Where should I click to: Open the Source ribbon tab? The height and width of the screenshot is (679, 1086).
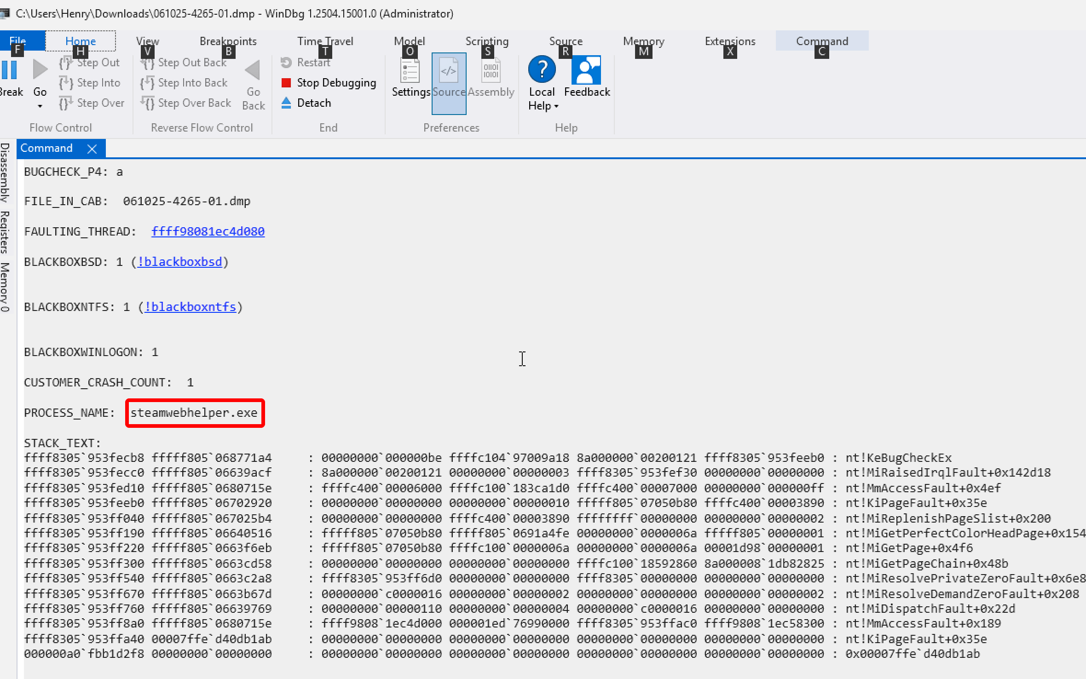coord(566,41)
